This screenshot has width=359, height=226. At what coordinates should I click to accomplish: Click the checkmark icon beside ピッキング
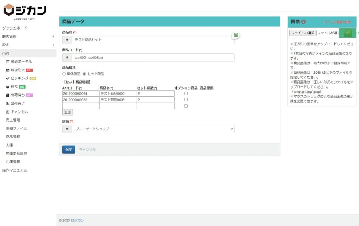click(x=8, y=78)
